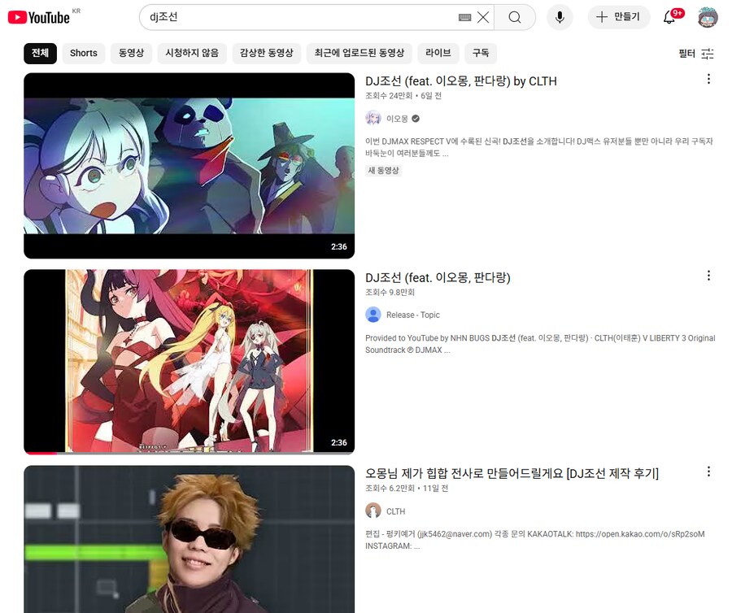Play the red anime girls thumbnail video

coord(189,362)
